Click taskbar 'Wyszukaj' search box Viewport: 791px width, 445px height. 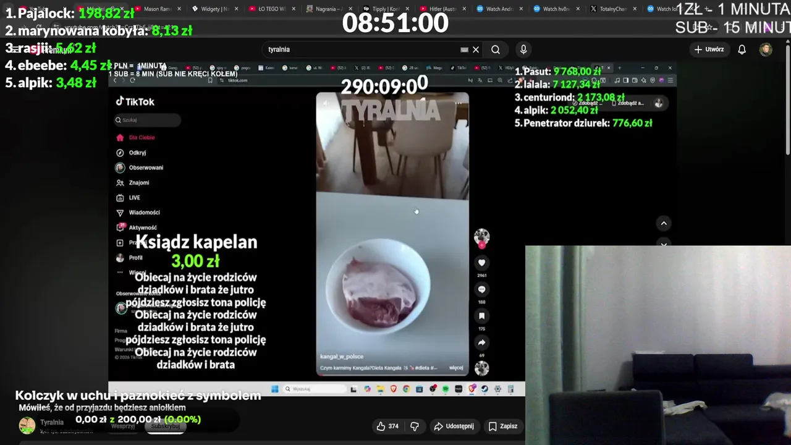(315, 389)
